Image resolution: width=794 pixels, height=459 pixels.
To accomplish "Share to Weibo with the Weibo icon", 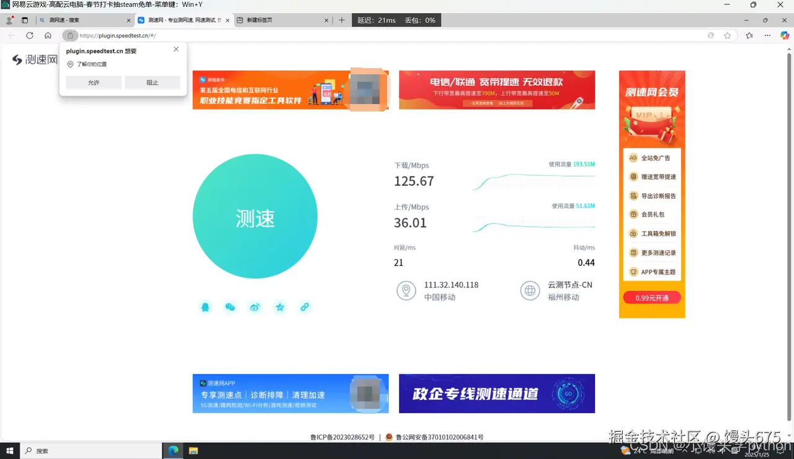I will pyautogui.click(x=254, y=307).
